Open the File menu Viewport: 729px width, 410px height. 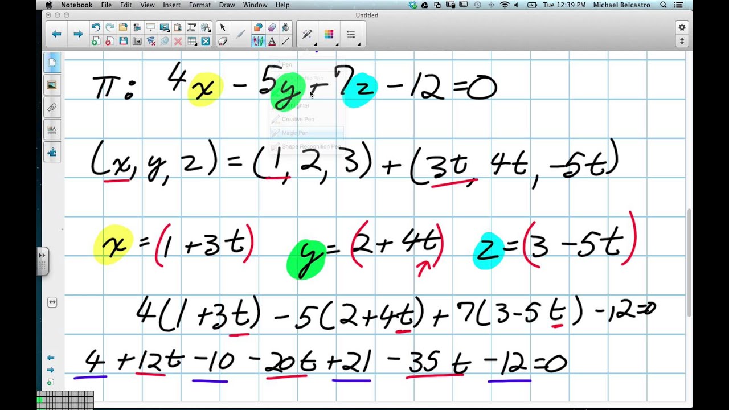pyautogui.click(x=107, y=5)
